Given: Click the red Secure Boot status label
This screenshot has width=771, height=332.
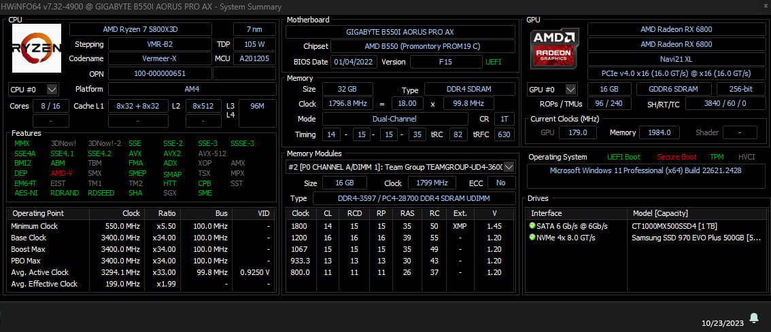Looking at the screenshot, I should pos(676,157).
